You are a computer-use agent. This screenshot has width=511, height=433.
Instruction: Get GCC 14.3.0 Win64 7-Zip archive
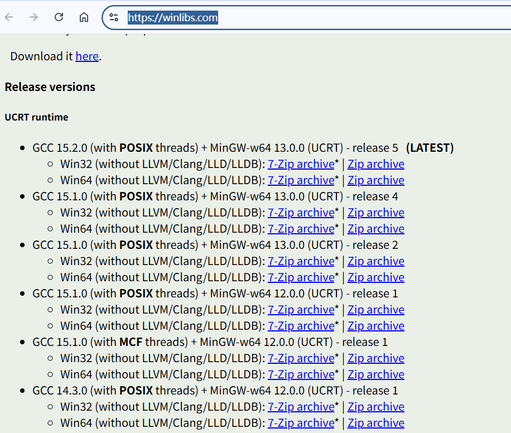(x=301, y=423)
